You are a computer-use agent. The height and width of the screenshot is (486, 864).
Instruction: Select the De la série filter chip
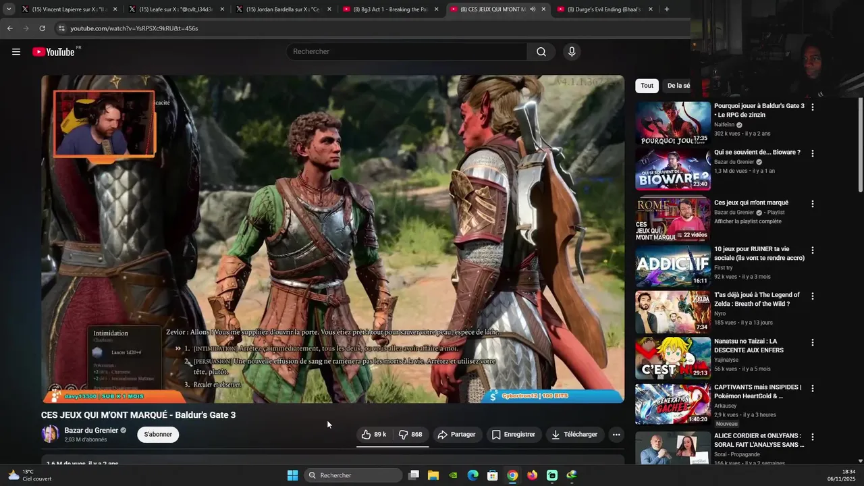[678, 86]
